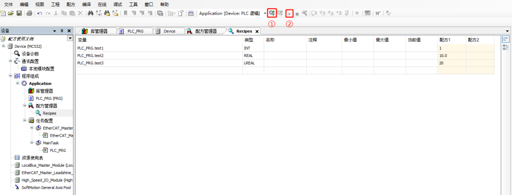Save the project with the floppy disk icon
512x195 pixels.
[x=19, y=13]
